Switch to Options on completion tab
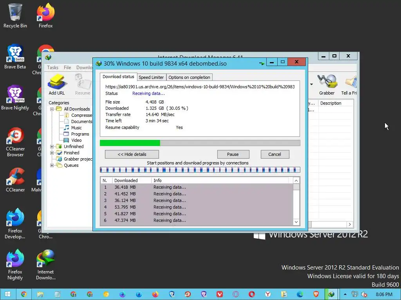This screenshot has height=300, width=401. click(189, 77)
